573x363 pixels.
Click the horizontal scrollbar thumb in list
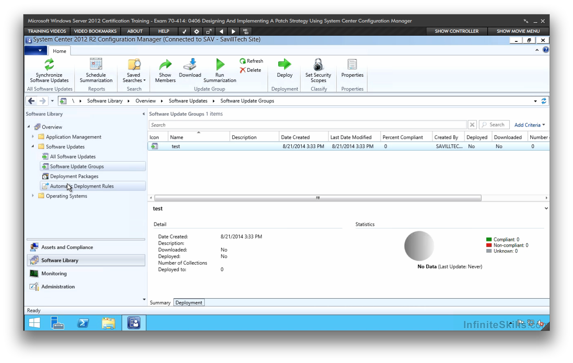pyautogui.click(x=318, y=198)
